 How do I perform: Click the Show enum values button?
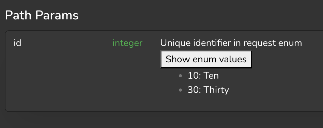206,59
